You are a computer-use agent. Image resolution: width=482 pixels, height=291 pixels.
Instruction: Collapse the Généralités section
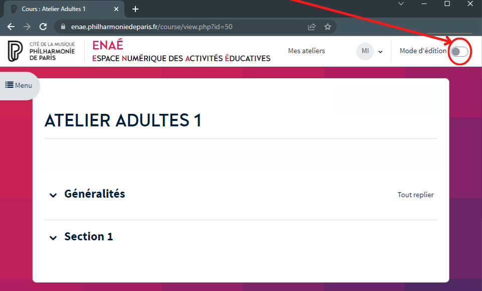tap(53, 195)
